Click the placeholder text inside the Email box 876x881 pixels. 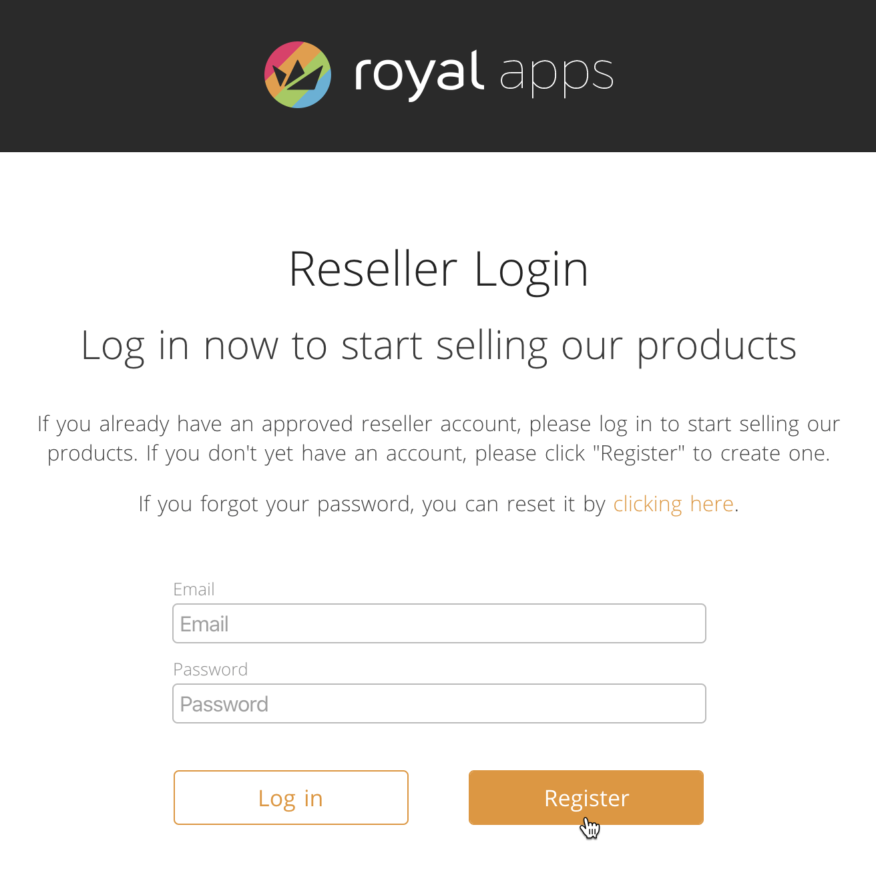click(204, 624)
